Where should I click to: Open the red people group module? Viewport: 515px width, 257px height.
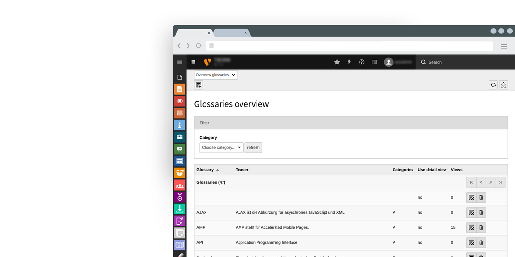180,185
